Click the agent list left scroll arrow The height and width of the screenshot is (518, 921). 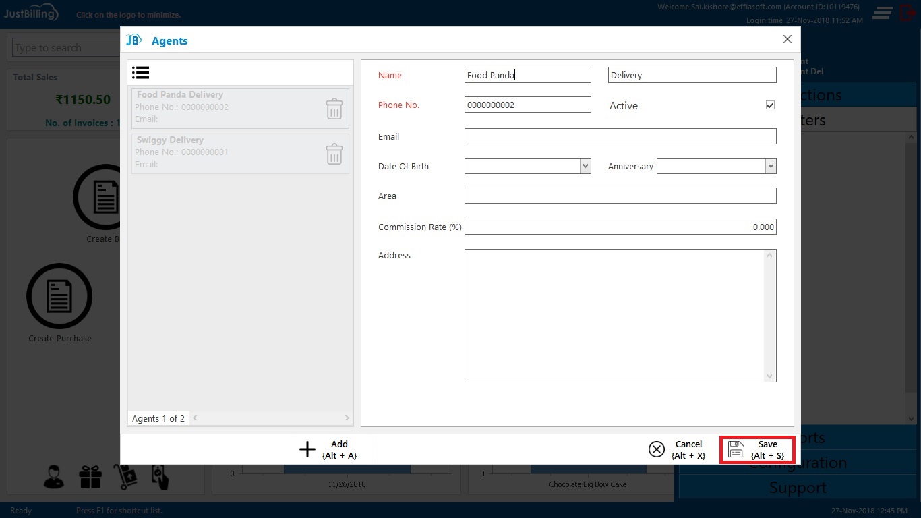(x=195, y=418)
